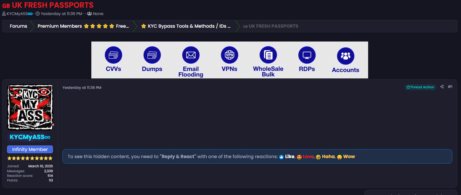
Task: Click the Thread Author badge
Action: 420,87
